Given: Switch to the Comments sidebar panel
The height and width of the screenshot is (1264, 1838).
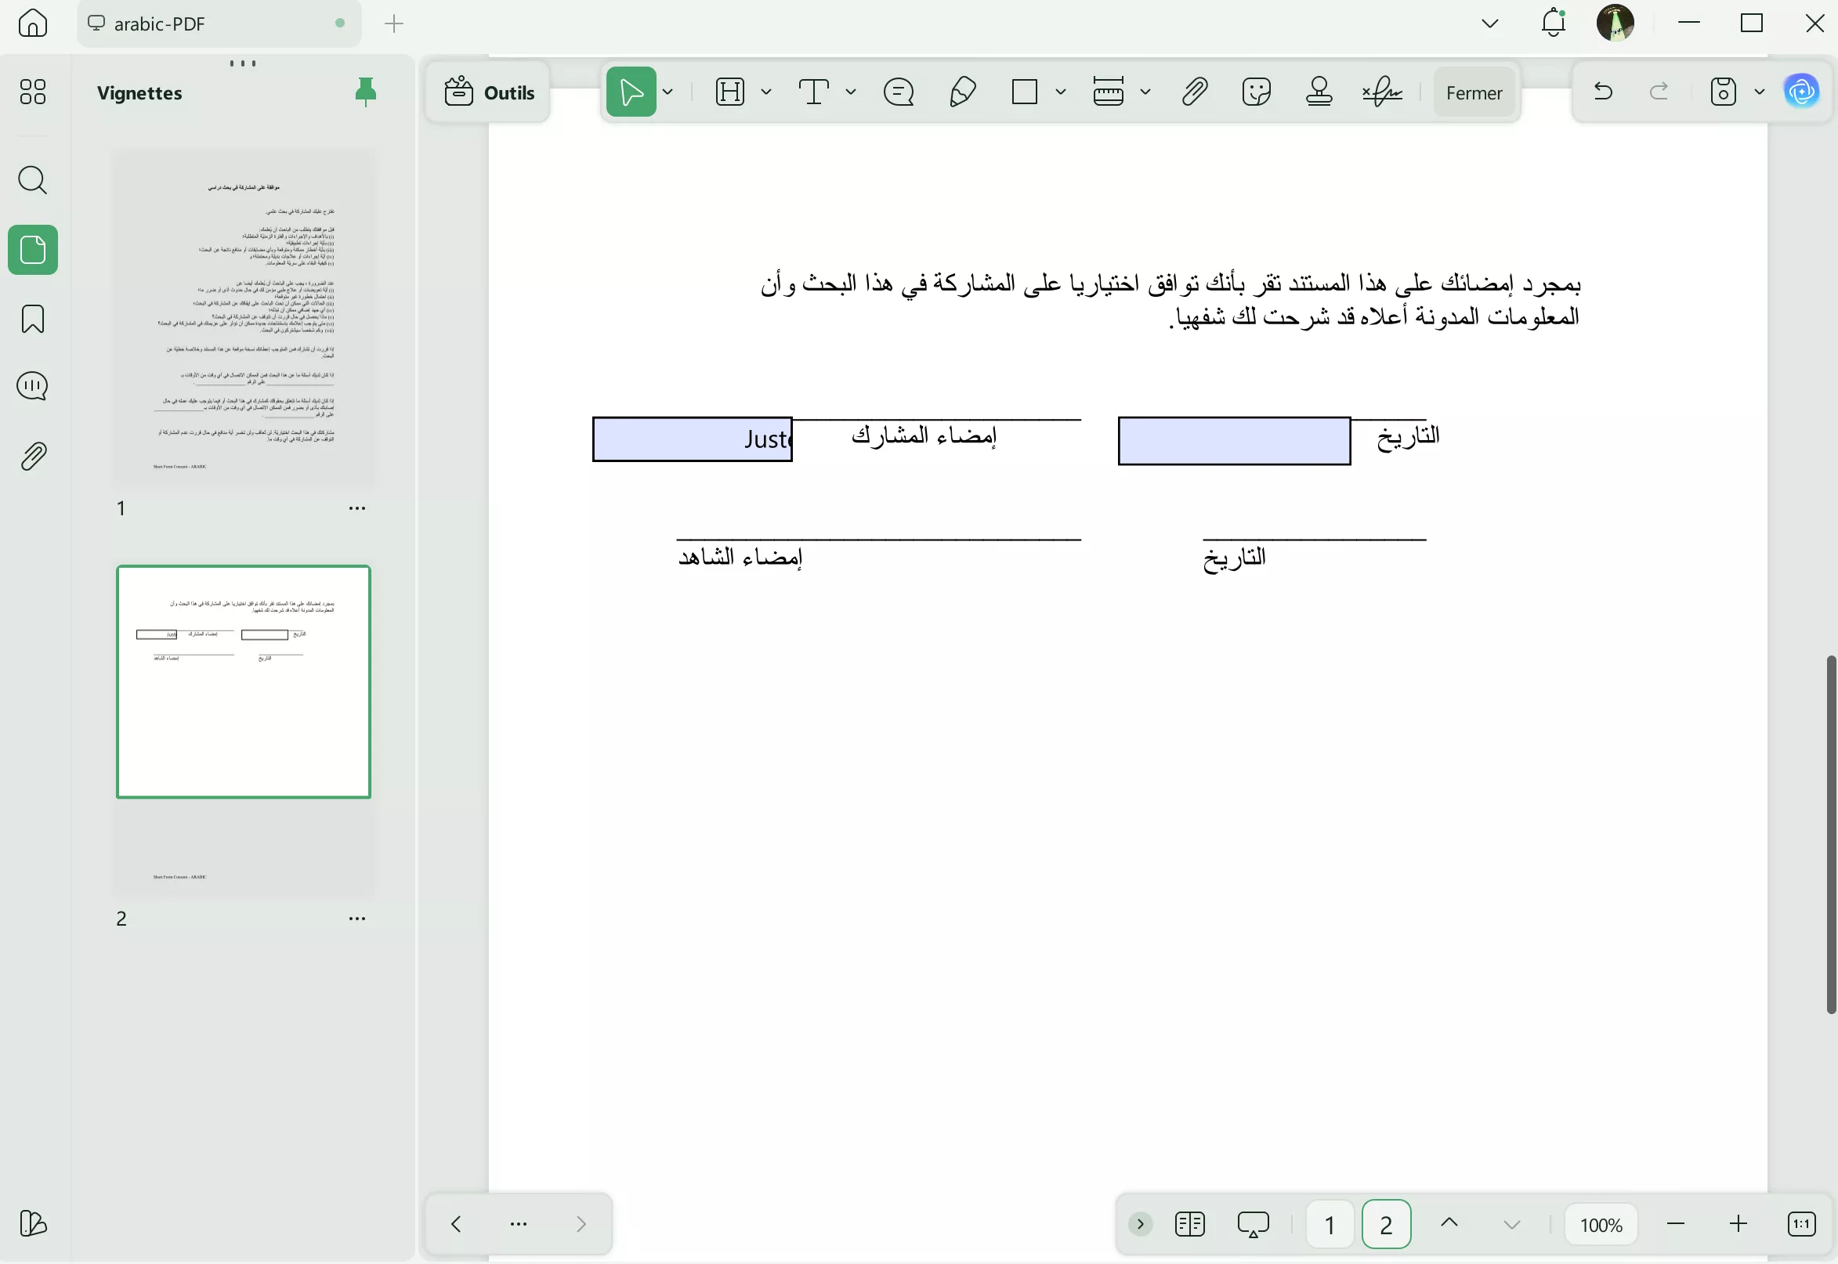Looking at the screenshot, I should pyautogui.click(x=32, y=385).
